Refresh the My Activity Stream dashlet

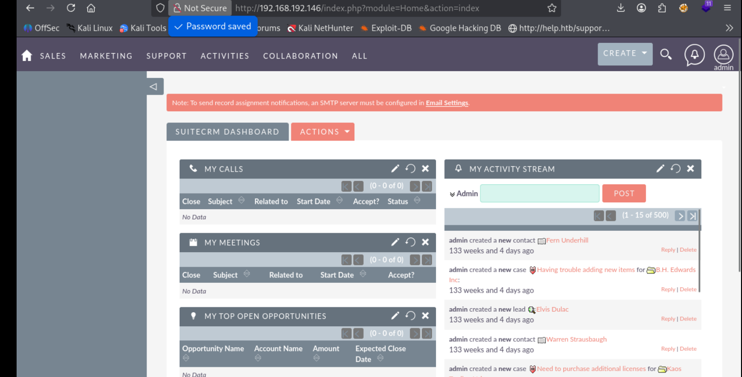tap(676, 169)
